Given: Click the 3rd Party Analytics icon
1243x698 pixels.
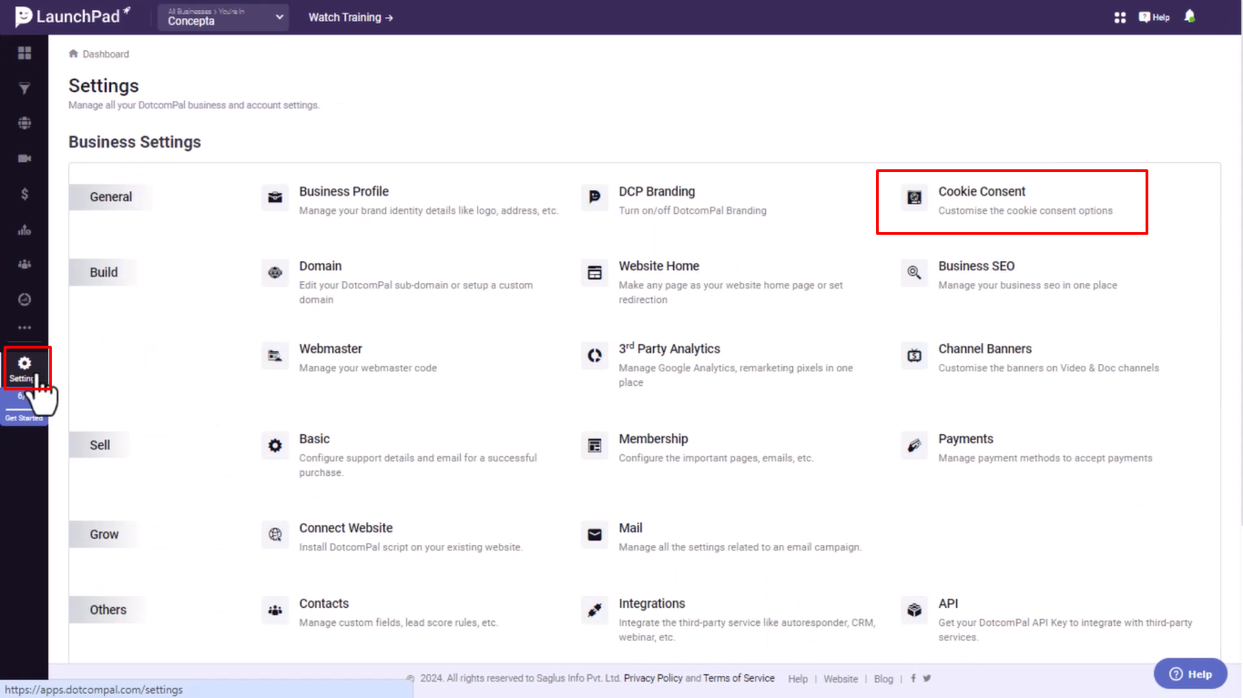Looking at the screenshot, I should click(595, 355).
